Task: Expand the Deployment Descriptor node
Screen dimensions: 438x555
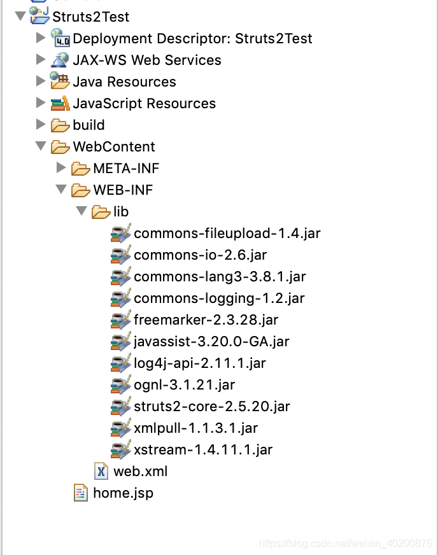Action: 41,38
